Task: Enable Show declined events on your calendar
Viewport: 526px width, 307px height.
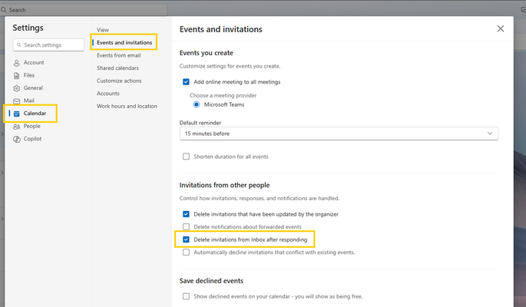Action: pos(186,296)
